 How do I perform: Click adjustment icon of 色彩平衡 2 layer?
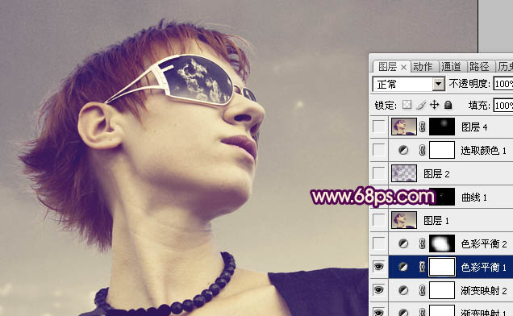click(x=403, y=243)
